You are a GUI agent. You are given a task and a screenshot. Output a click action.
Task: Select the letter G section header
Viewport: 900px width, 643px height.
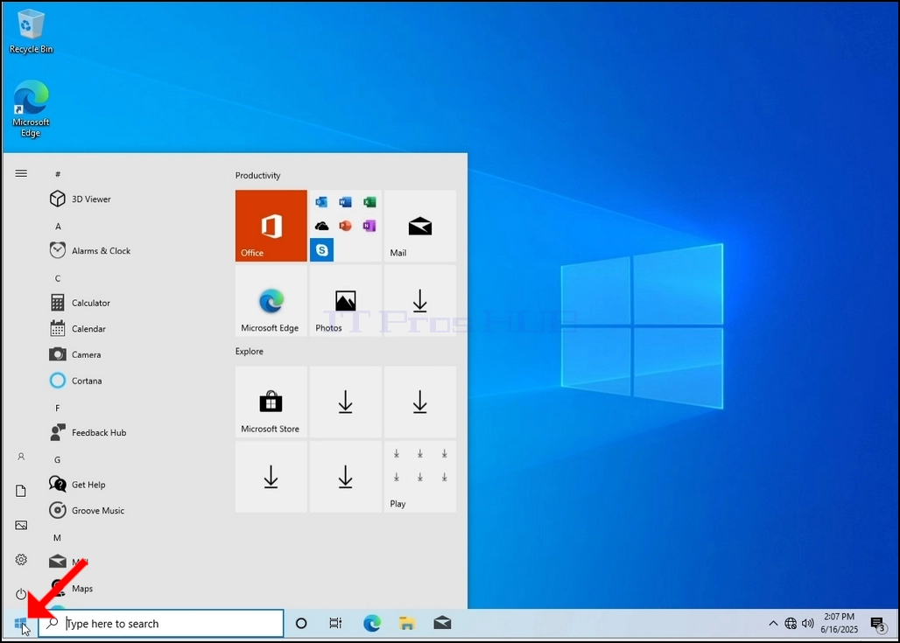[58, 459]
